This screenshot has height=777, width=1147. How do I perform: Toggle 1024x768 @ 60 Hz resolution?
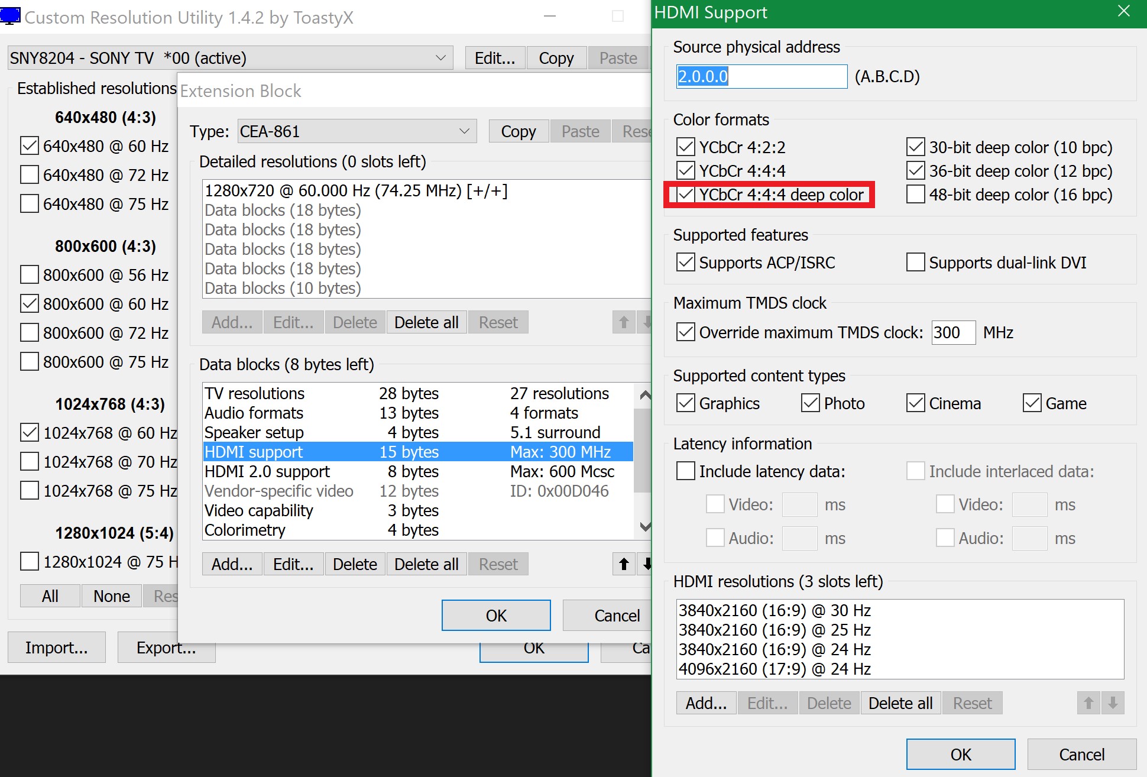29,432
